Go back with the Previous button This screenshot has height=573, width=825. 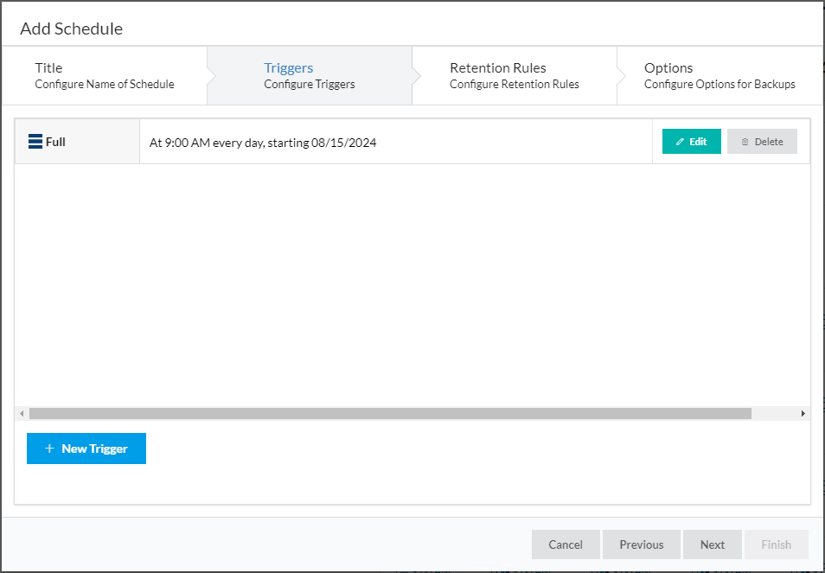click(642, 544)
